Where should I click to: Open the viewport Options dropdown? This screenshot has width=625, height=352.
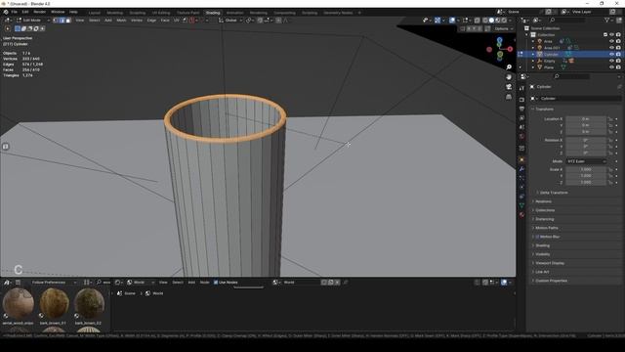click(504, 28)
